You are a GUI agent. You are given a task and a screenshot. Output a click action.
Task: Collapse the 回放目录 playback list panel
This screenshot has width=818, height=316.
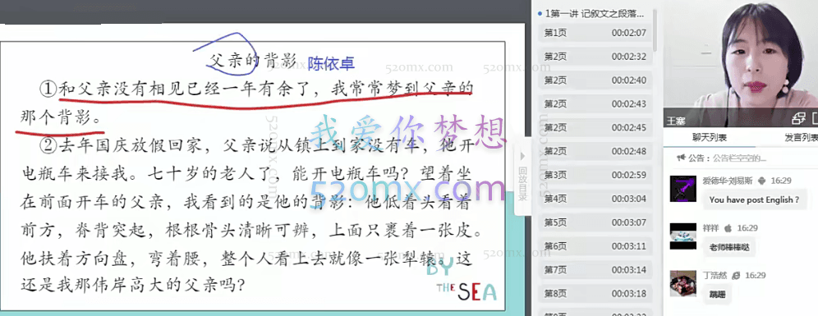pos(522,176)
